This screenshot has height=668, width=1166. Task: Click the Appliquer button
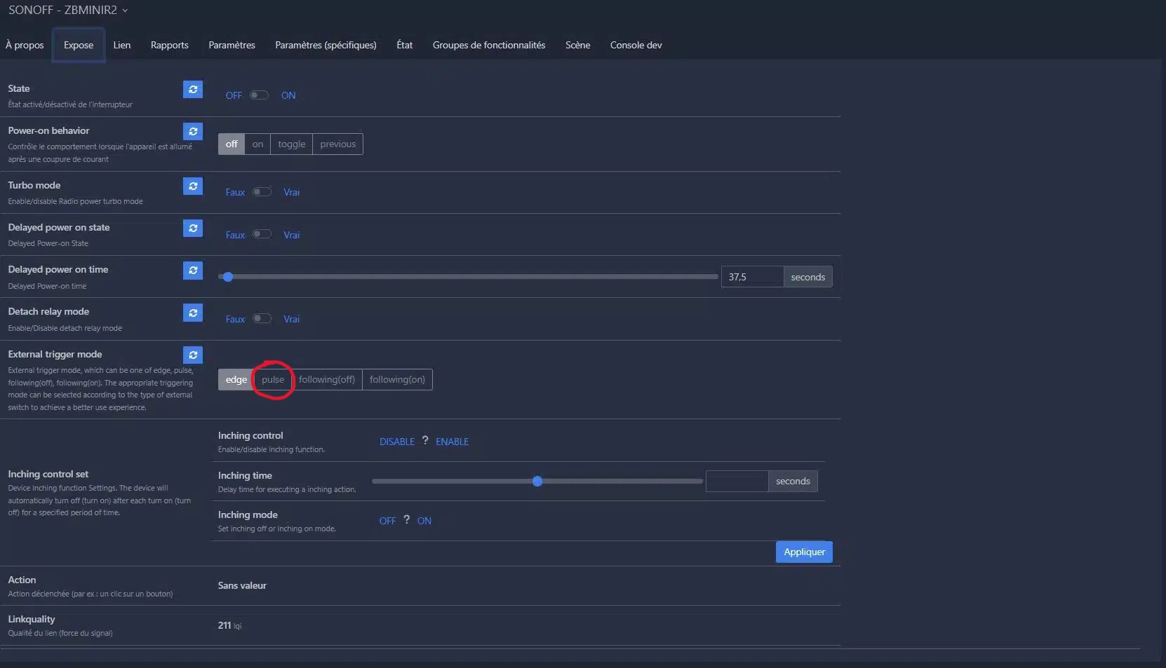coord(804,552)
